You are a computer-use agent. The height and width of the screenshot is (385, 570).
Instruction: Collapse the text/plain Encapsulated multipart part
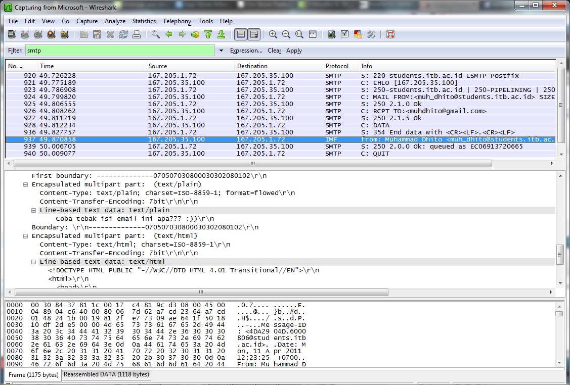26,185
